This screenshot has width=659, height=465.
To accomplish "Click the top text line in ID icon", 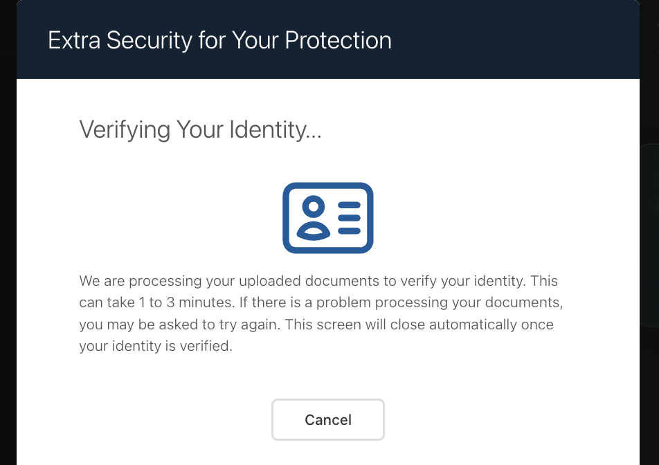I will click(x=350, y=205).
